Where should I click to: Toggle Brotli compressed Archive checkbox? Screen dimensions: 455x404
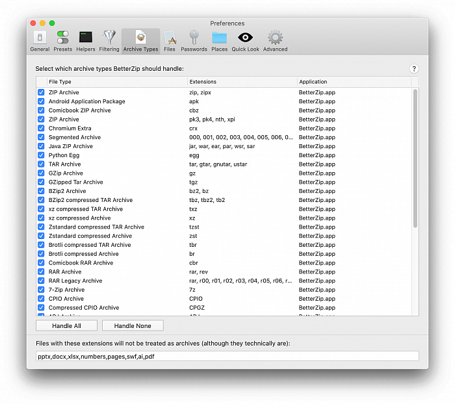tap(41, 254)
